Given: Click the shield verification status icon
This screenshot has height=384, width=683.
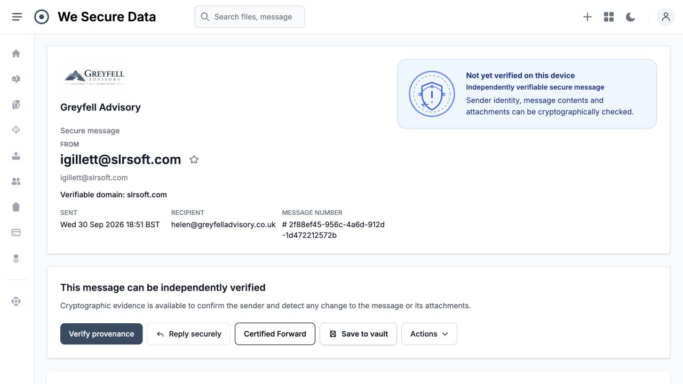Looking at the screenshot, I should pos(432,94).
